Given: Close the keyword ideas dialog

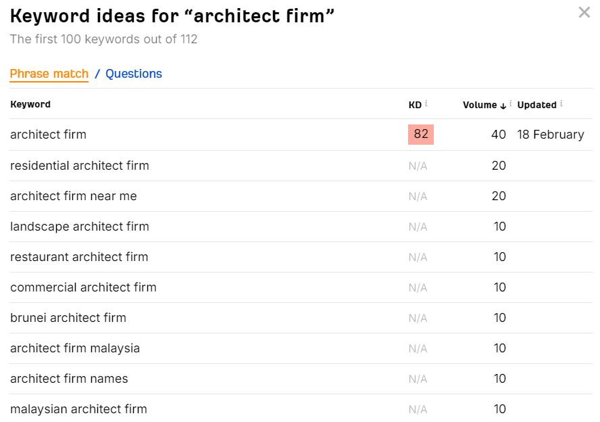Looking at the screenshot, I should [x=584, y=12].
